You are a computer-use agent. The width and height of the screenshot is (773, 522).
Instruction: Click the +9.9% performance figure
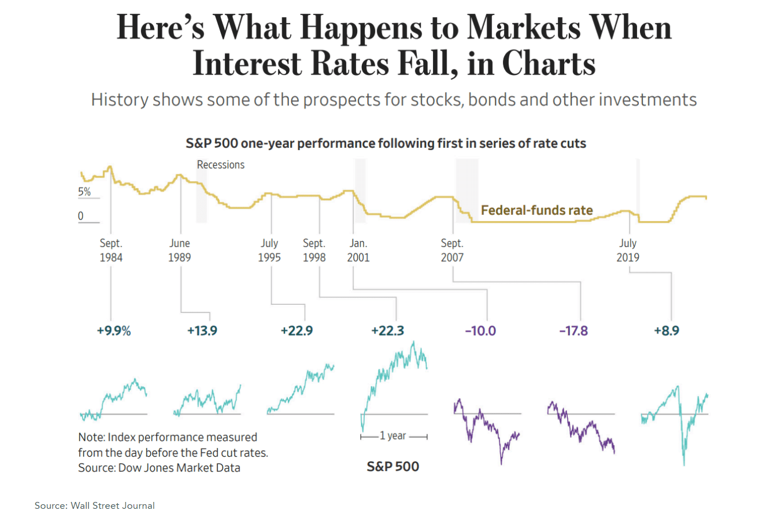click(x=114, y=331)
